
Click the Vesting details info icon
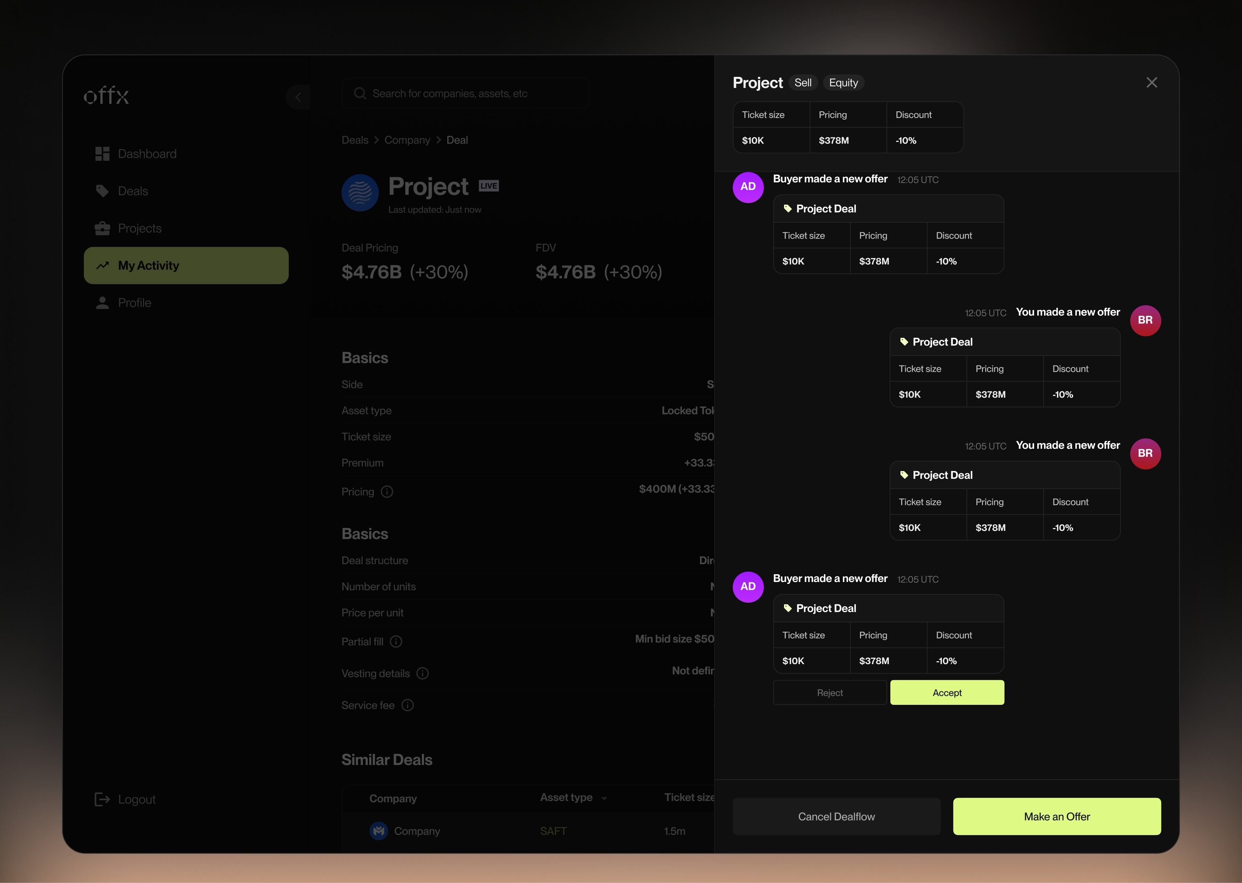tap(422, 674)
